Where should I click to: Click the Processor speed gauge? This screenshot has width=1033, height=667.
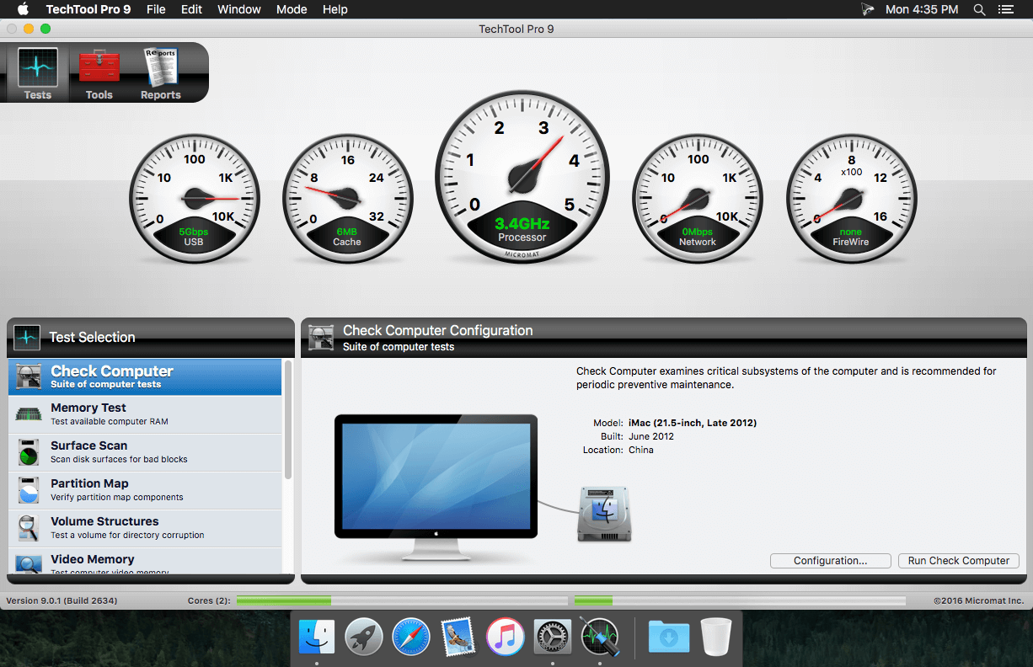click(x=522, y=178)
